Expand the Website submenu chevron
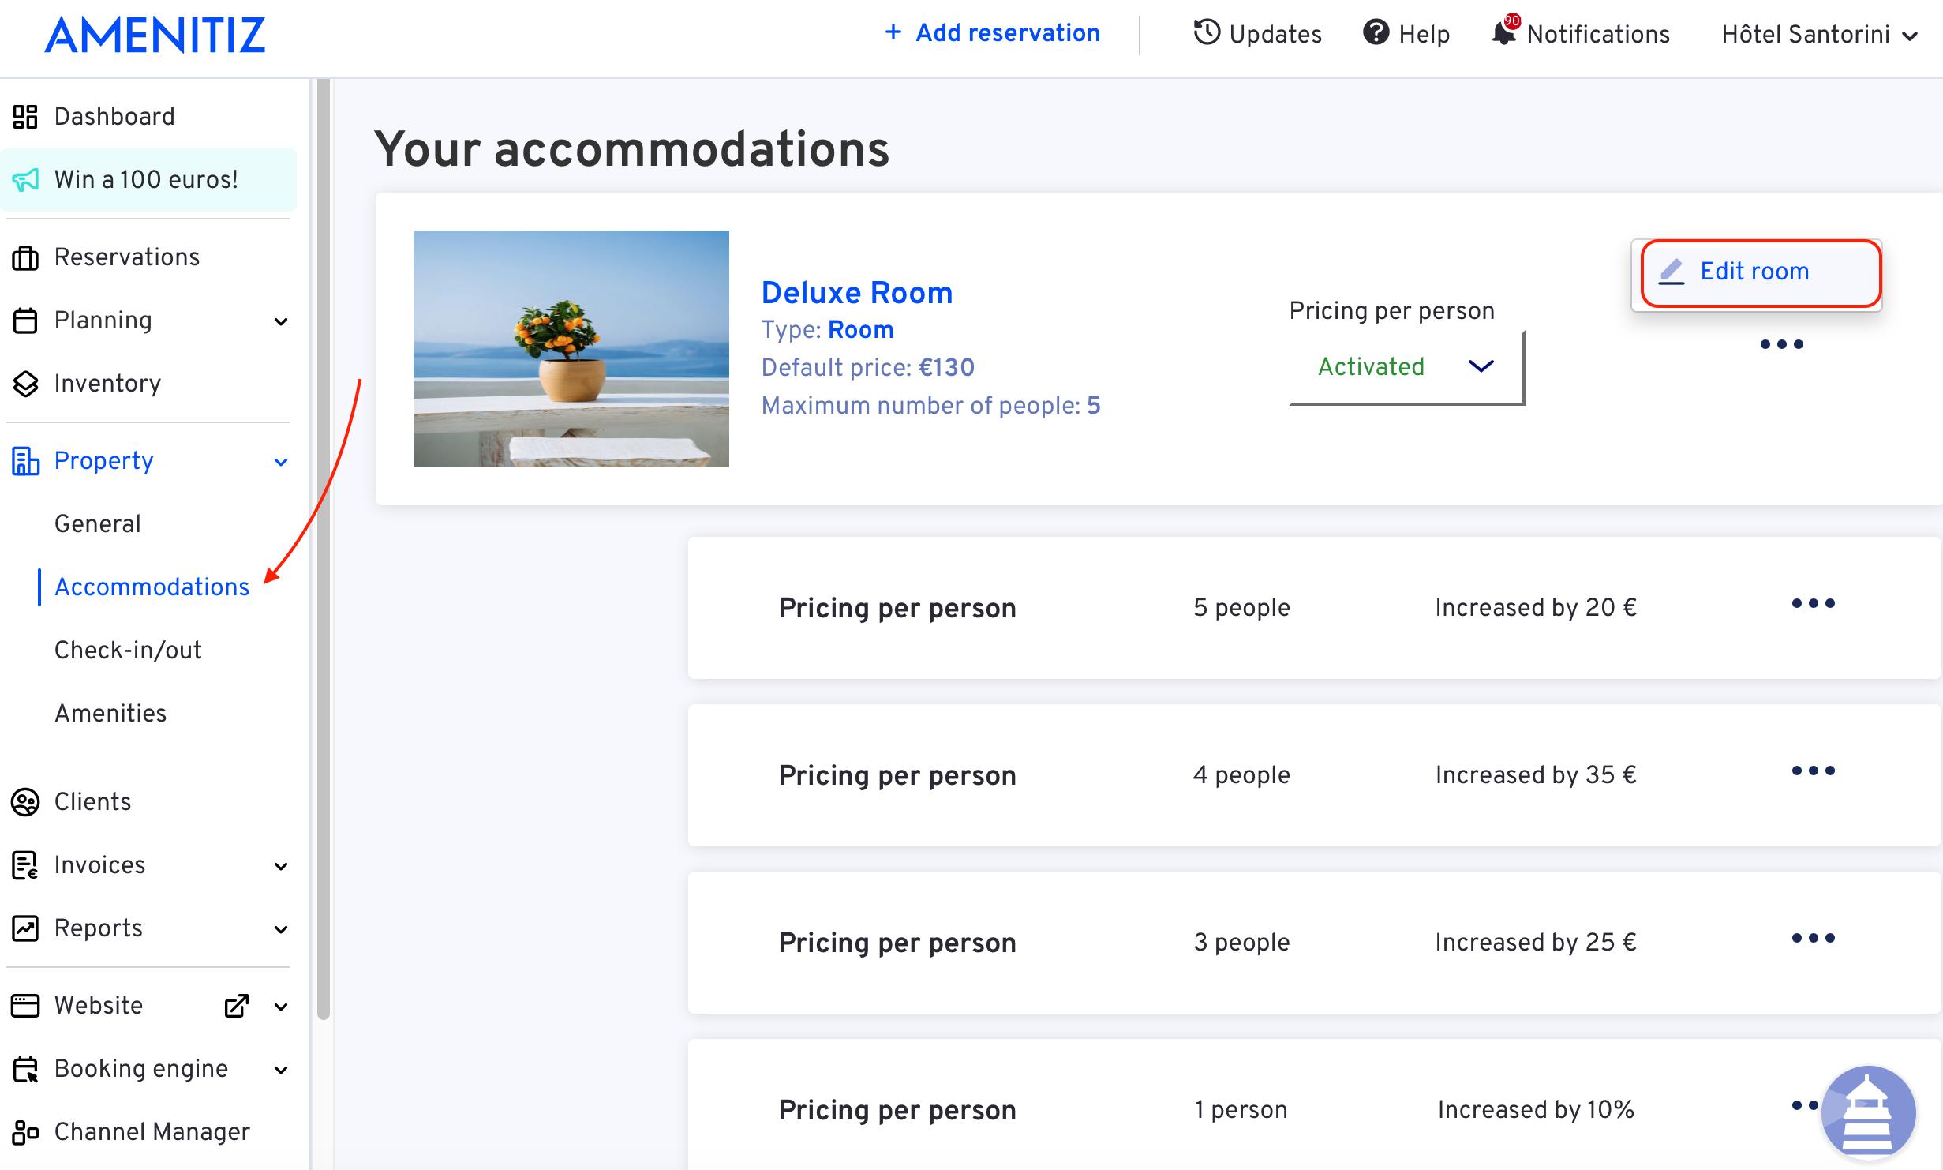 (x=281, y=1007)
